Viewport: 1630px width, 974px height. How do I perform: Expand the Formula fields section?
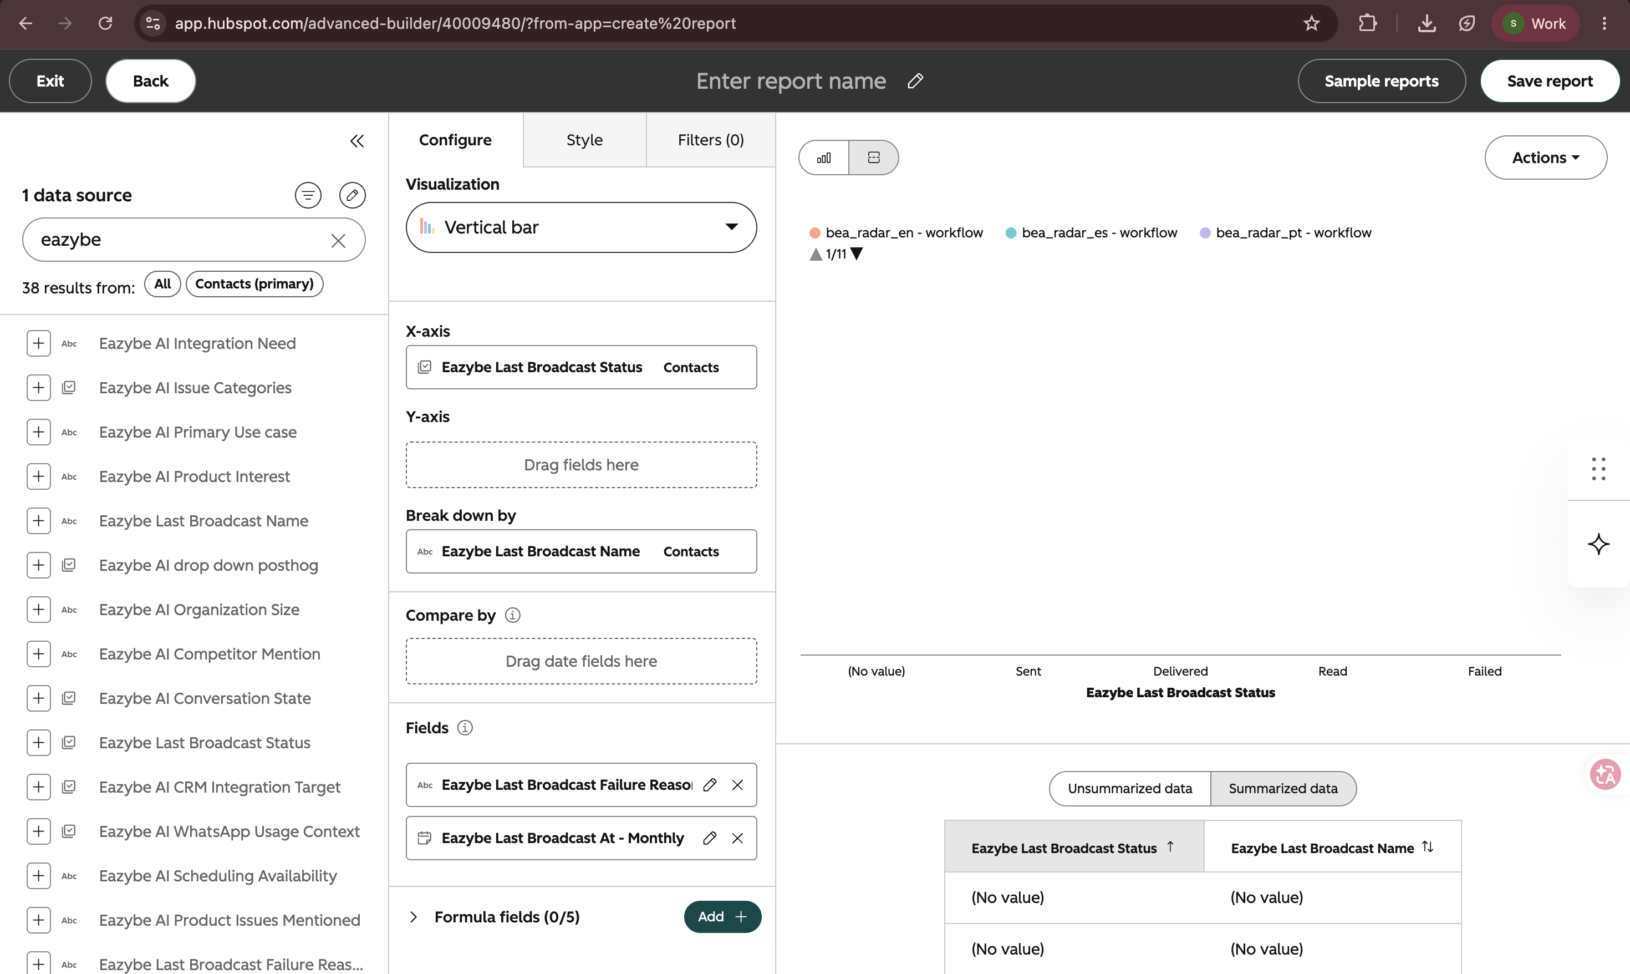pyautogui.click(x=413, y=917)
